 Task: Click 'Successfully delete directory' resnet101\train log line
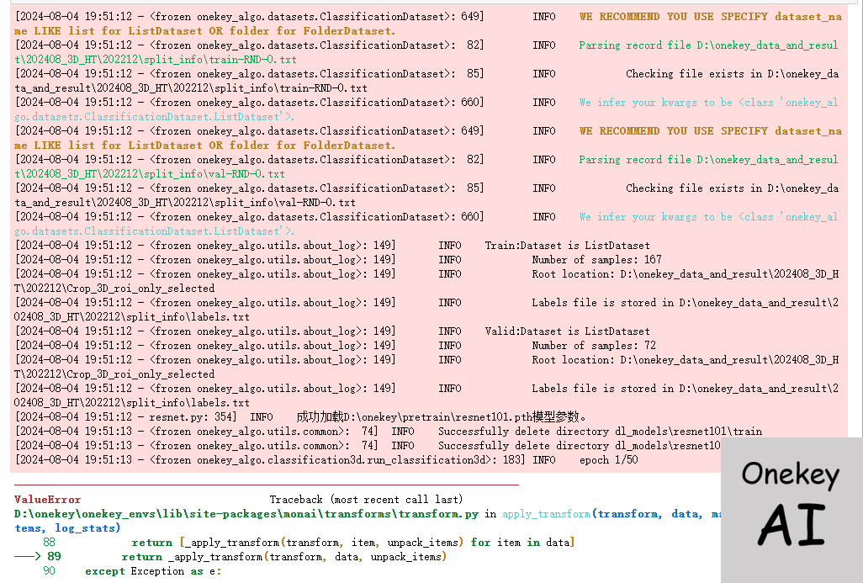point(600,432)
